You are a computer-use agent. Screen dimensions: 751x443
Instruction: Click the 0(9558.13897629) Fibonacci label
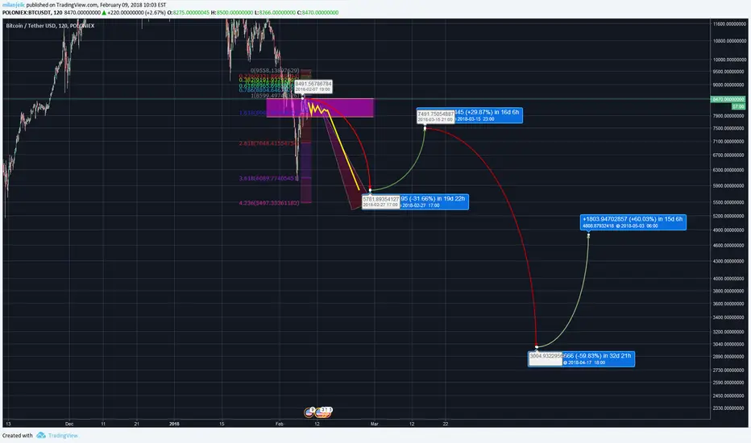pos(275,70)
